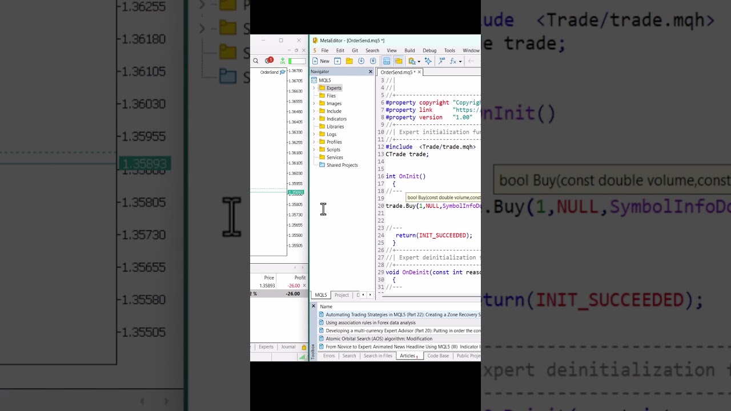Switch to Navigator MQL5 bottom tab
This screenshot has width=731, height=411.
(321, 295)
